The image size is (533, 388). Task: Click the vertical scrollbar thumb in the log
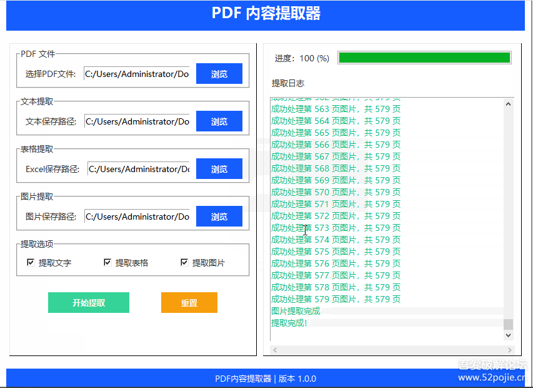(508, 324)
